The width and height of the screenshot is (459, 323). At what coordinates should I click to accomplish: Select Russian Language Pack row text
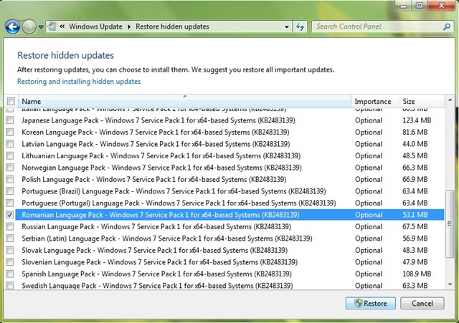click(156, 226)
